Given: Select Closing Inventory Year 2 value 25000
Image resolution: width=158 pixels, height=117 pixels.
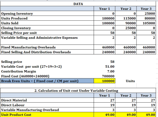Looking at the screenshot, I should click(x=126, y=28).
